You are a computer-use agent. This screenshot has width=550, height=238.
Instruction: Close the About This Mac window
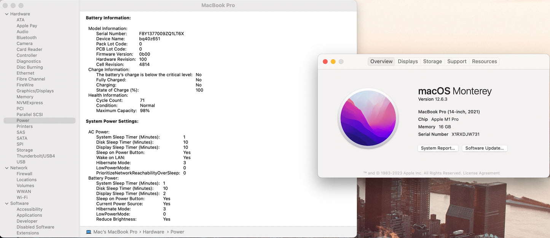(325, 61)
